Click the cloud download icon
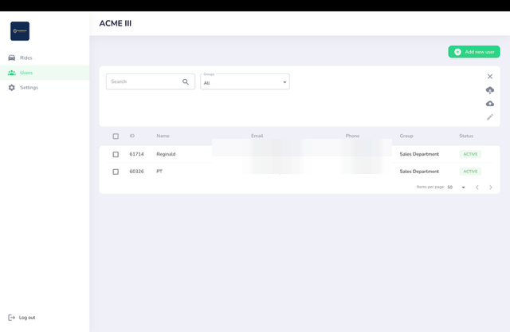The width and height of the screenshot is (510, 332). pos(490,90)
